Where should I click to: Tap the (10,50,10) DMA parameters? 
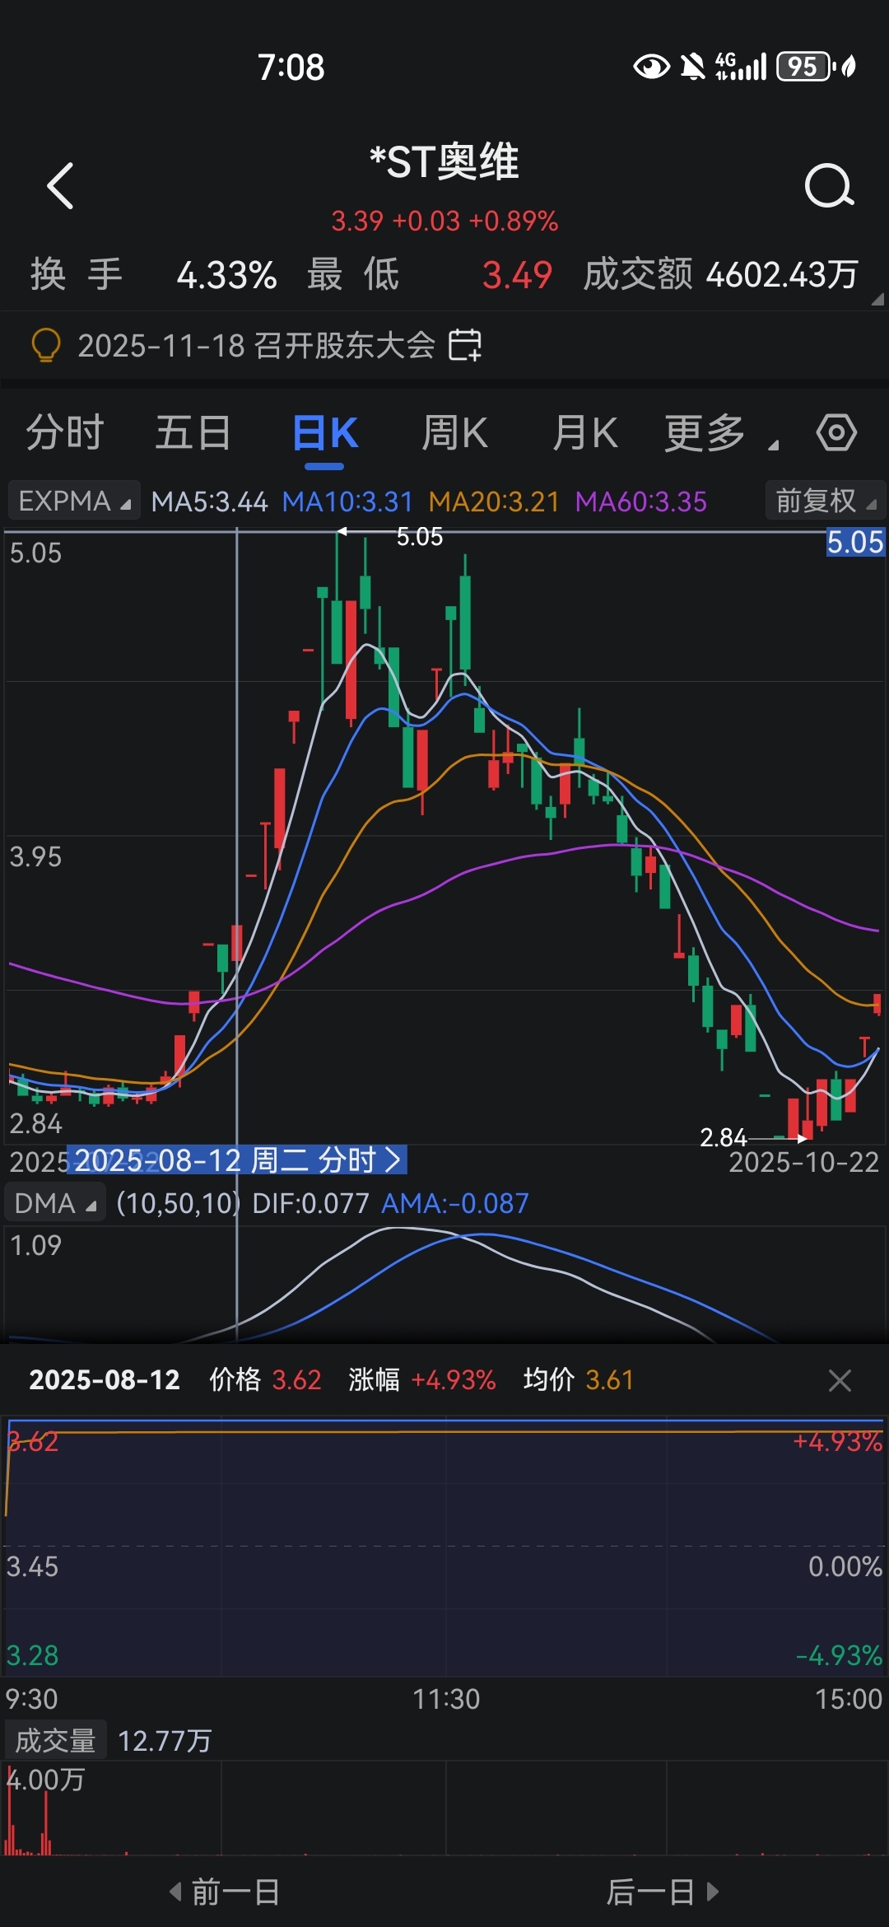(x=178, y=1203)
